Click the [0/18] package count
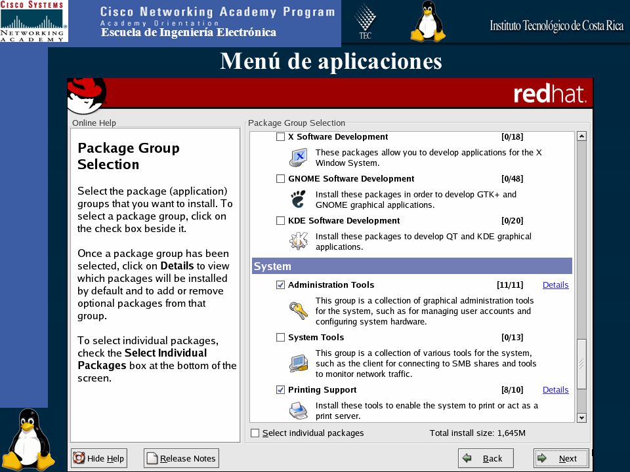Image resolution: width=630 pixels, height=472 pixels. pyautogui.click(x=513, y=137)
